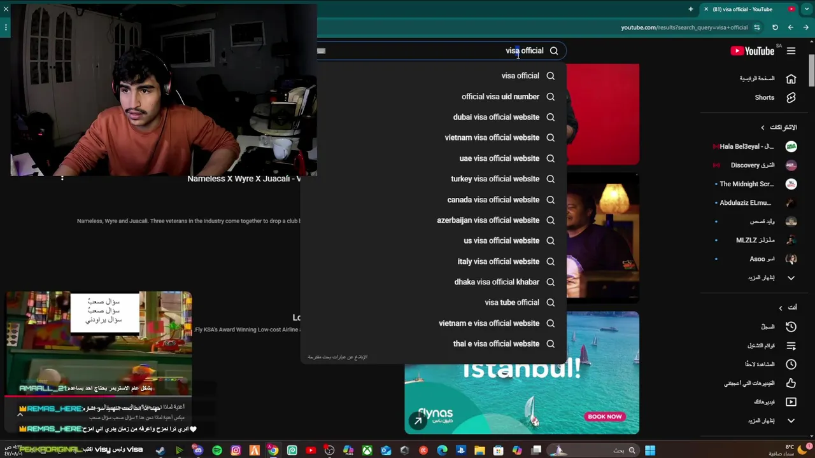
Task: Open the YouTube hamburger guide menu
Action: pos(791,51)
